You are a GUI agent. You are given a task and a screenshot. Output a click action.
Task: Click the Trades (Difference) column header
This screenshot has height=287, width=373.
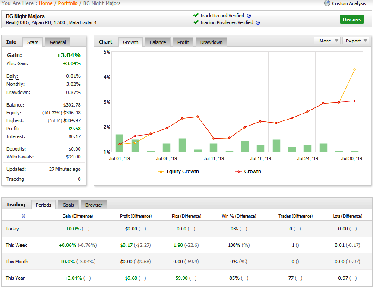click(295, 216)
